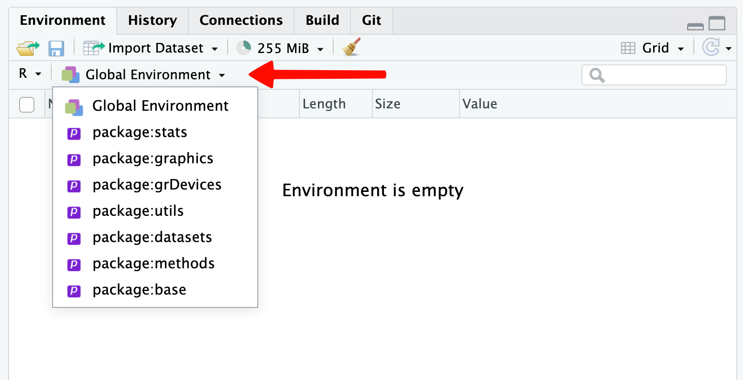
Task: Toggle the select all objects checkbox
Action: pyautogui.click(x=27, y=104)
